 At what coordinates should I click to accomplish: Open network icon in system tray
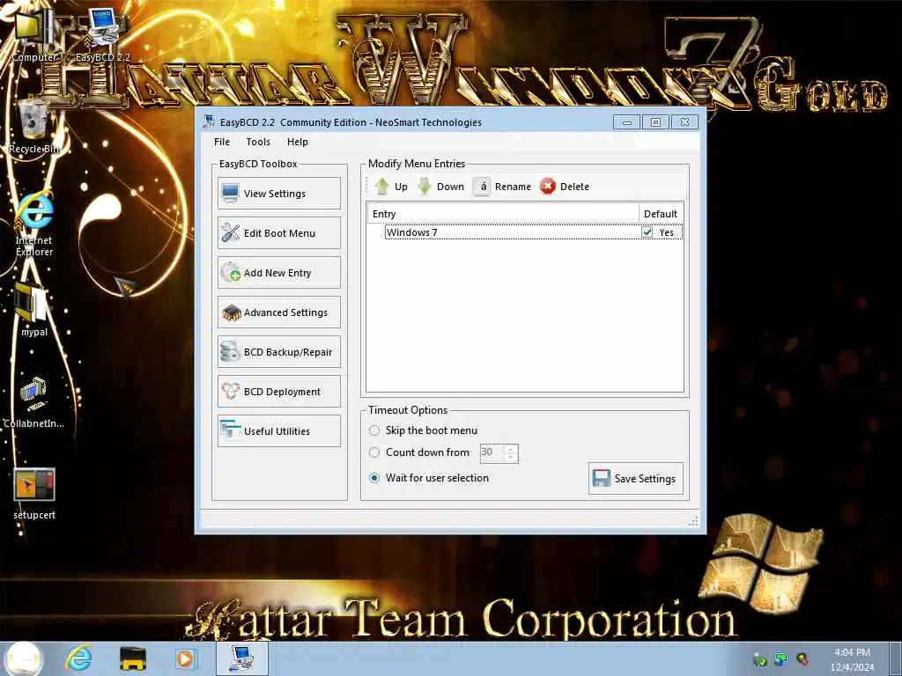780,658
